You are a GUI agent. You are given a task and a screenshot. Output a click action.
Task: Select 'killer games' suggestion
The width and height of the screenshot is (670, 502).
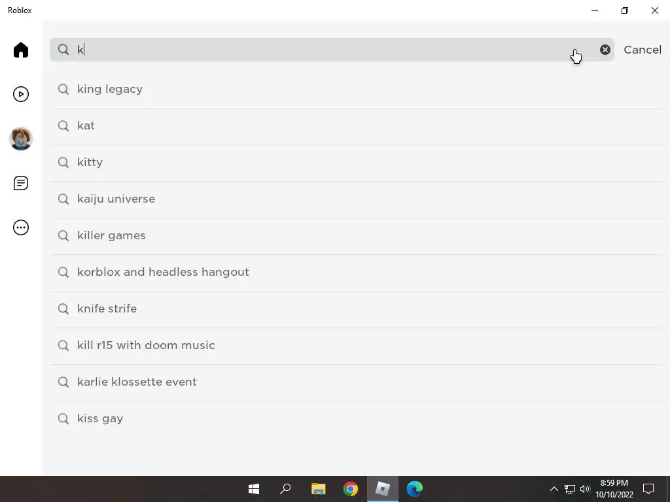coord(356,236)
